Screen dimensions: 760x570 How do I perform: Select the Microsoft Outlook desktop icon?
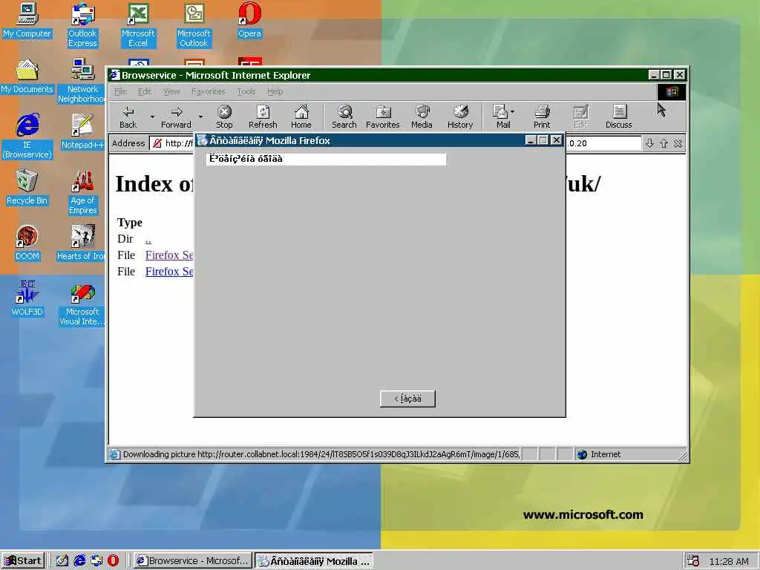pyautogui.click(x=194, y=25)
